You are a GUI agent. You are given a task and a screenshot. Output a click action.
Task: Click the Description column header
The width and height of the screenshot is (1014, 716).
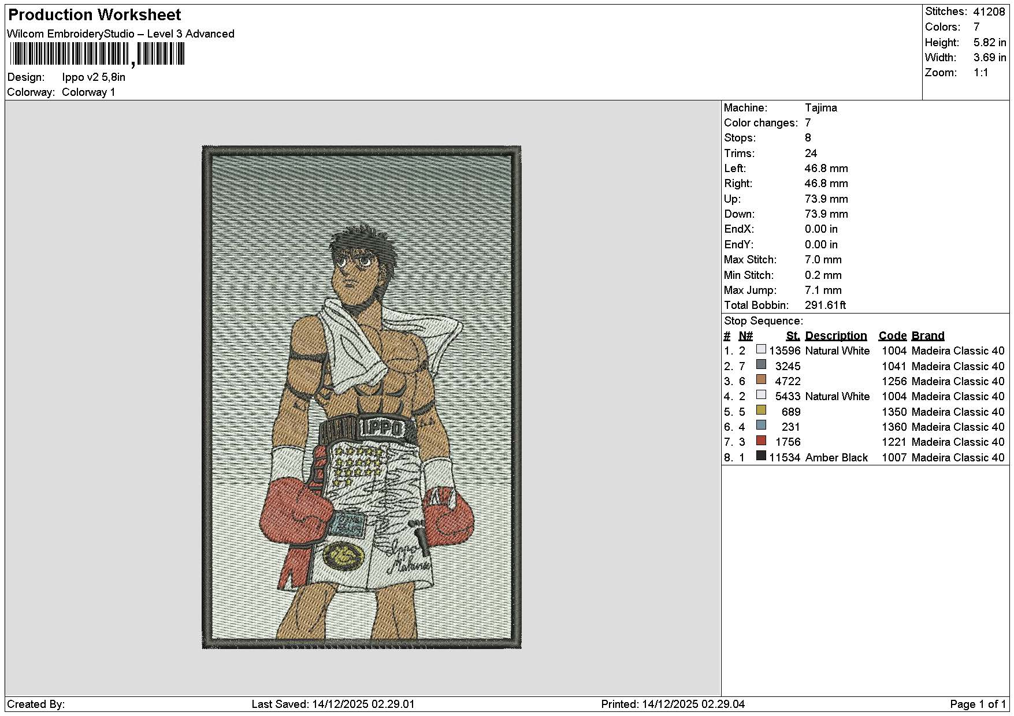835,335
